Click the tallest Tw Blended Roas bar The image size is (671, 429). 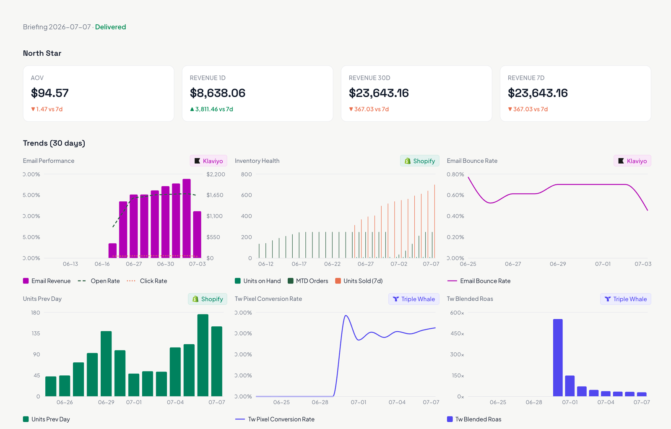558,358
